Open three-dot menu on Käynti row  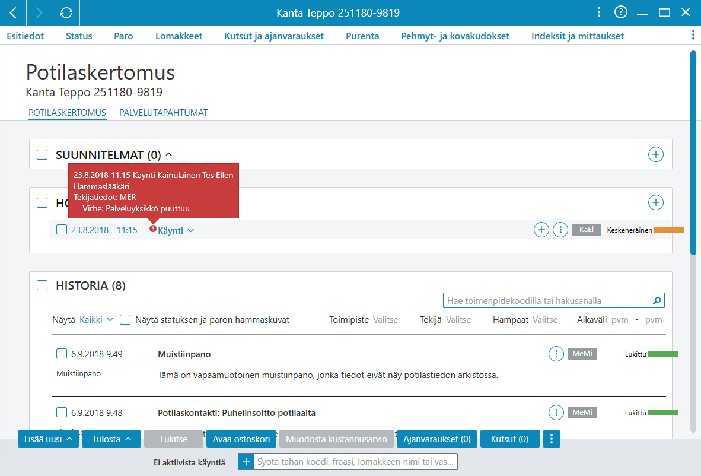pos(560,230)
